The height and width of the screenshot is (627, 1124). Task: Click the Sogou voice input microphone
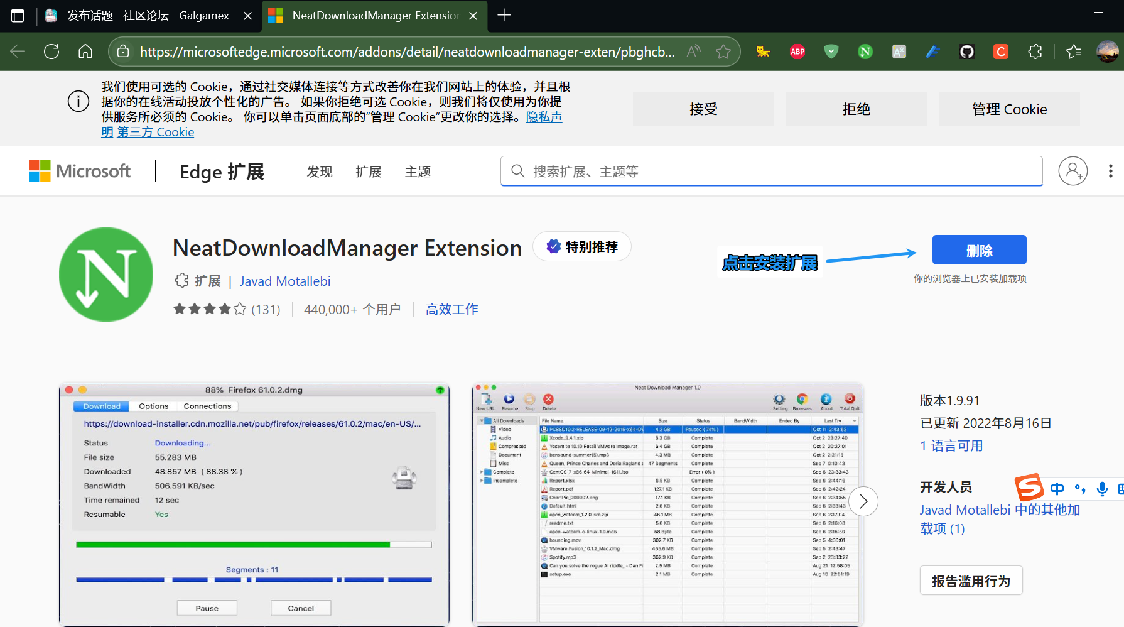click(x=1102, y=489)
